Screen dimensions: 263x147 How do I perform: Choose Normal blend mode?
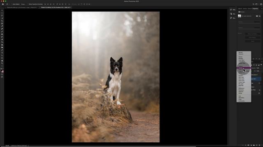[244, 52]
